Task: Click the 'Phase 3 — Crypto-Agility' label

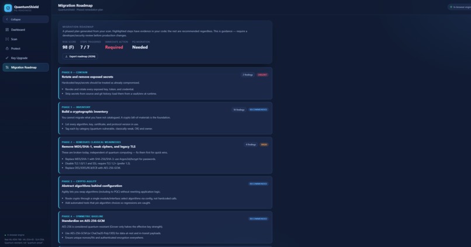Action: [79, 181]
